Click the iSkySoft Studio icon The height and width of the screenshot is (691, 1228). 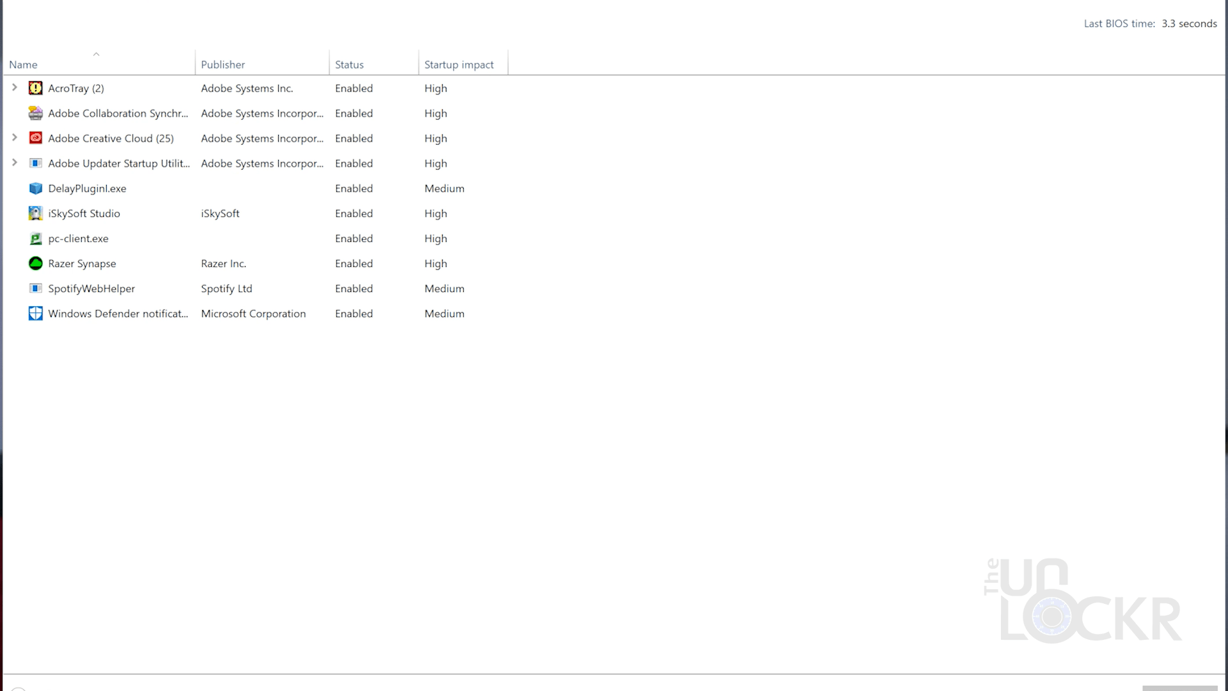click(36, 213)
